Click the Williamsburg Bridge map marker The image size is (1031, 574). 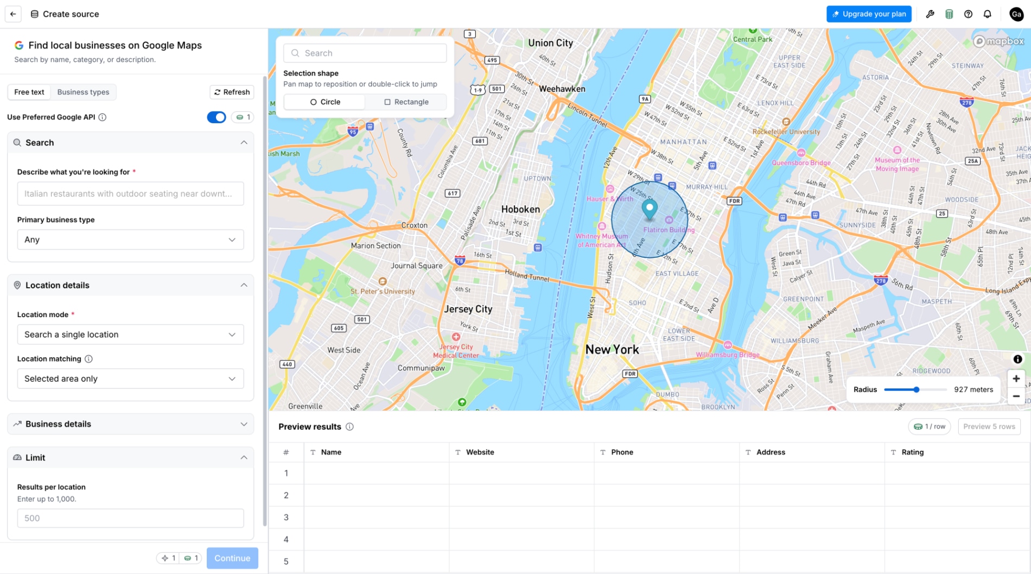[x=728, y=345]
